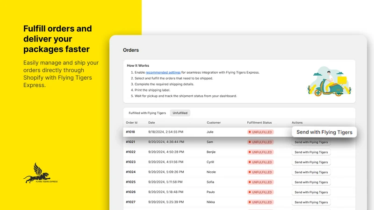Click order ID #1018
The image size is (374, 210).
[x=130, y=132]
